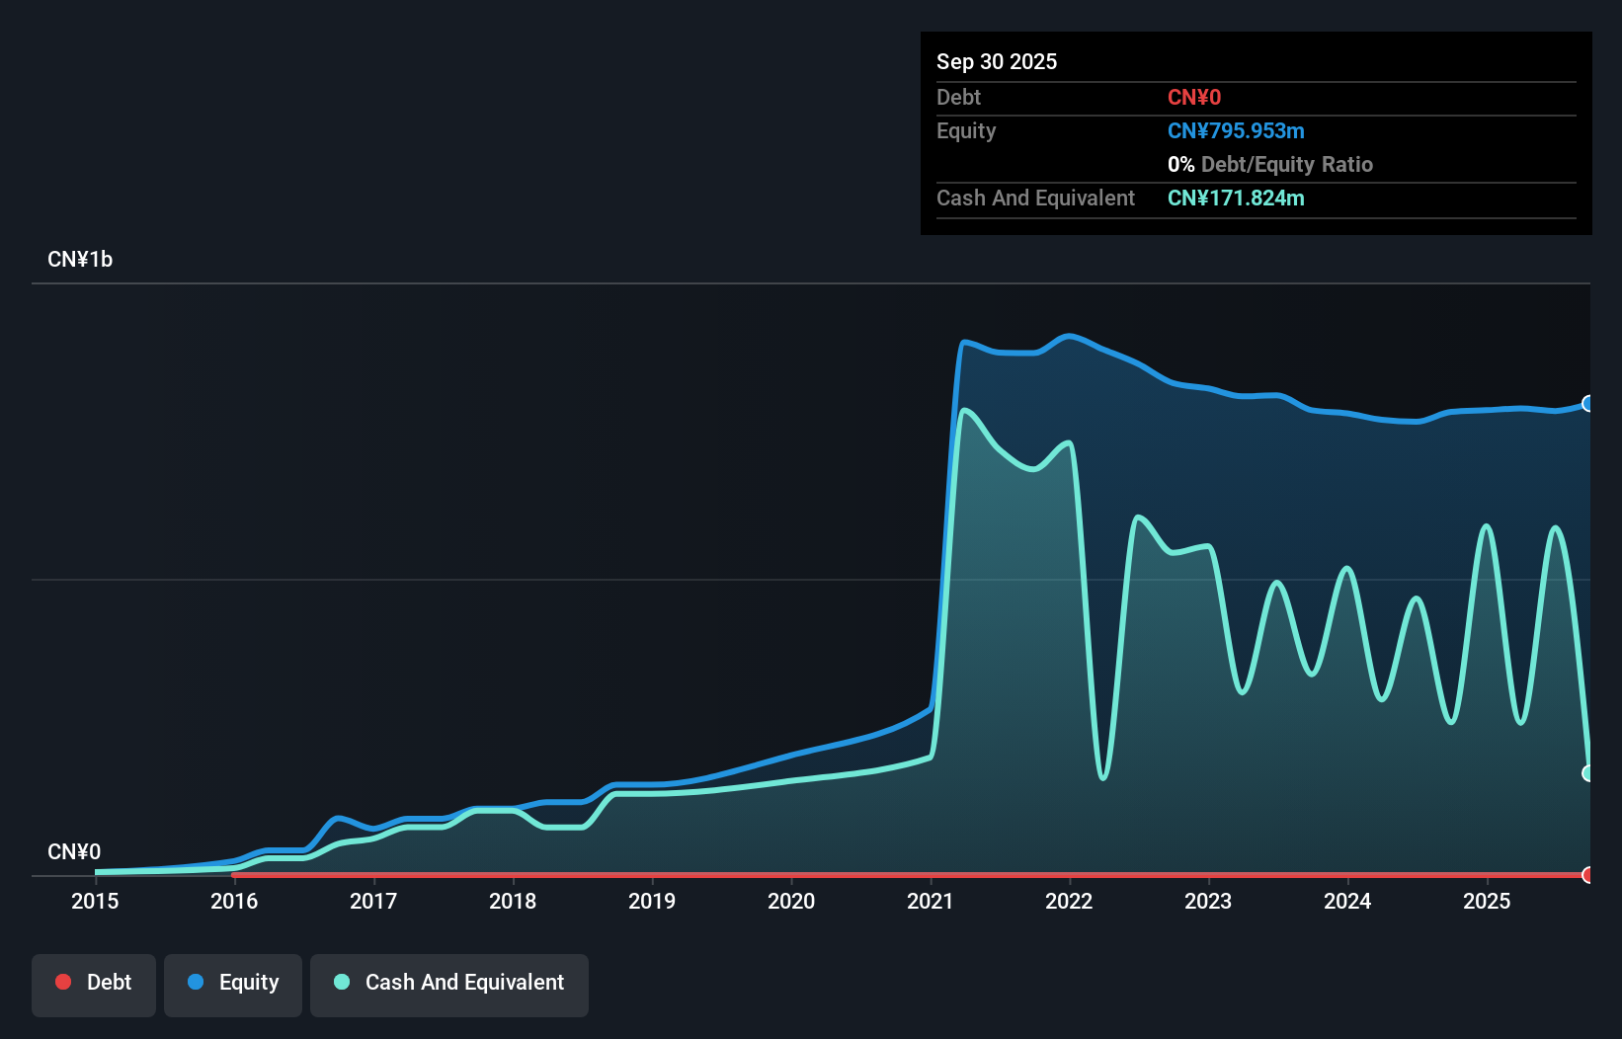Screen dimensions: 1622x1039
Task: Click the 2015 x-axis label
Action: point(95,901)
